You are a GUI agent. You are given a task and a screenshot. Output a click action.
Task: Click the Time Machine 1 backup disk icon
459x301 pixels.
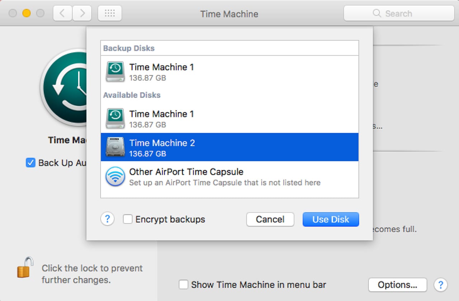click(115, 72)
